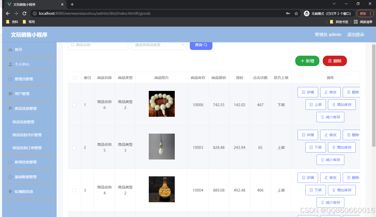Click 增加库存 for row 商品名称5
The width and height of the screenshot is (376, 217).
pos(342,147)
